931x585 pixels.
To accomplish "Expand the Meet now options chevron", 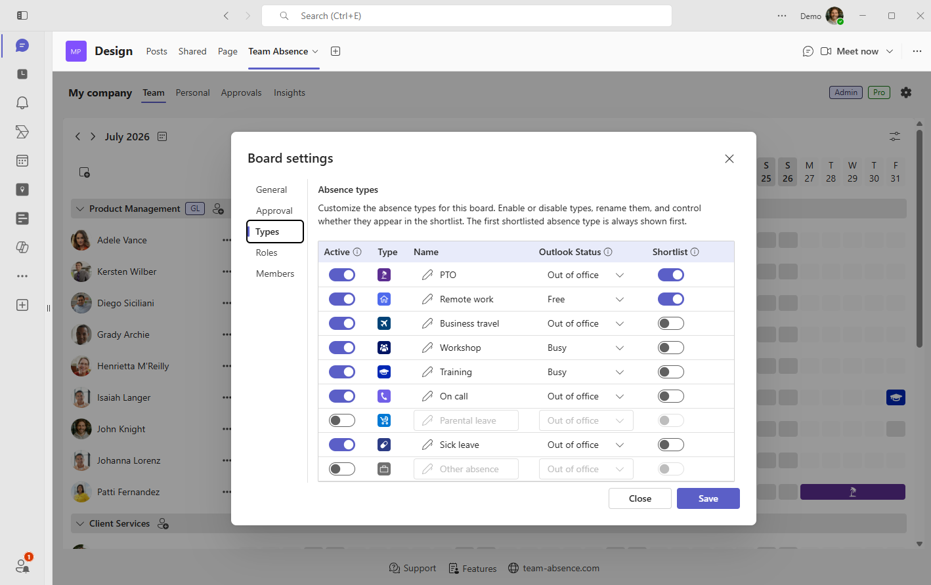I will click(890, 51).
